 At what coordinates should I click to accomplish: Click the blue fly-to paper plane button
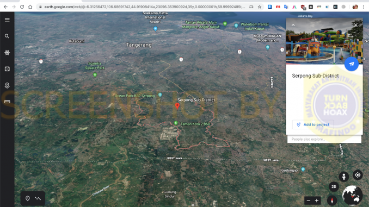(352, 64)
